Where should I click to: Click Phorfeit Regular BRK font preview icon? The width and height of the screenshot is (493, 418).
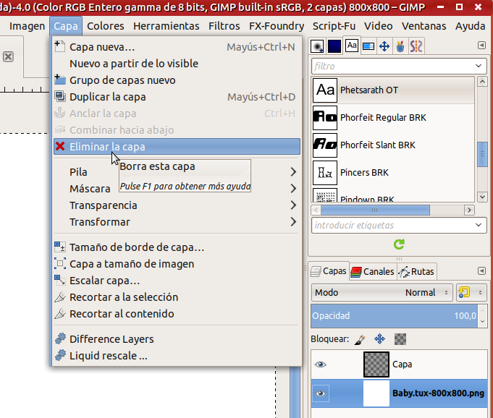tap(325, 118)
